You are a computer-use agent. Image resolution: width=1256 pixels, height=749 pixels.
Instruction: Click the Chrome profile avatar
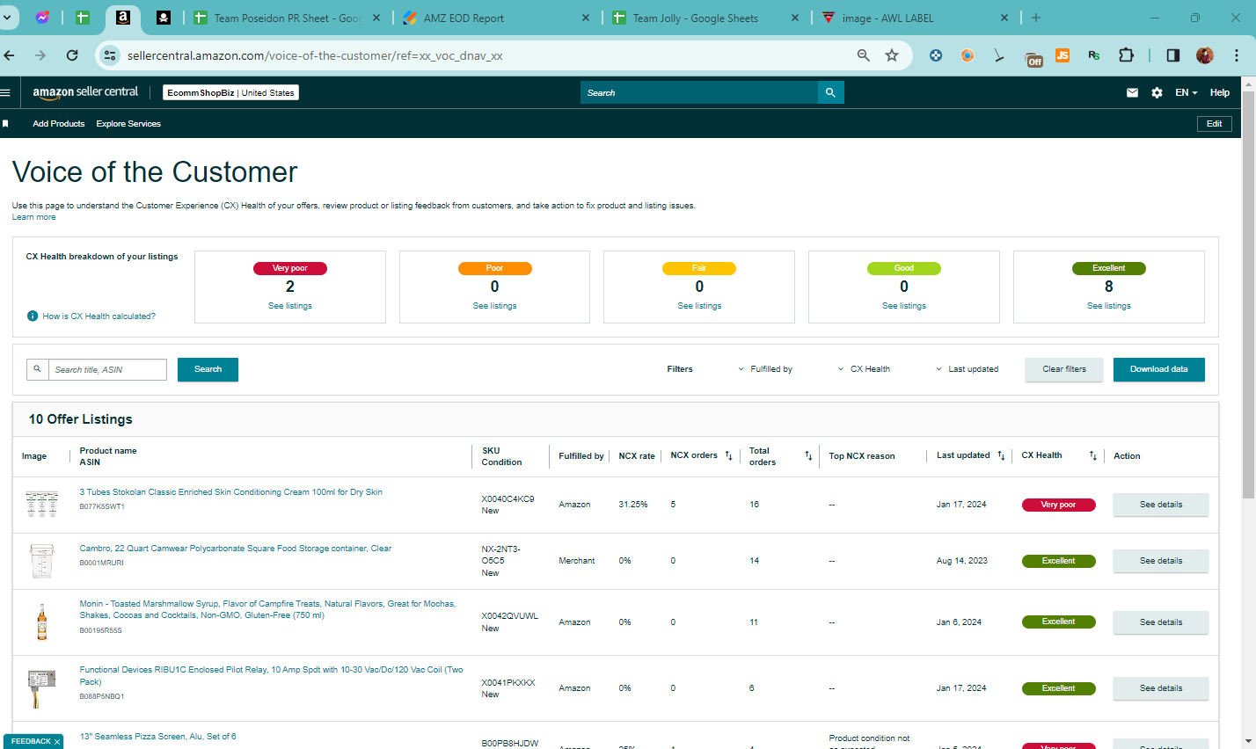(1205, 55)
